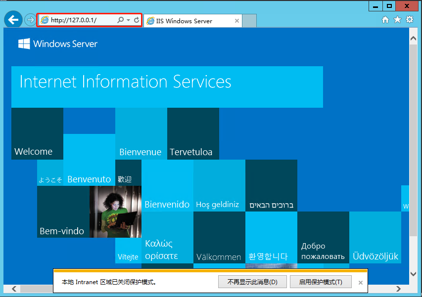The image size is (422, 297).
Task: Click the Καλώς ορίσατε tile
Action: coord(167,237)
